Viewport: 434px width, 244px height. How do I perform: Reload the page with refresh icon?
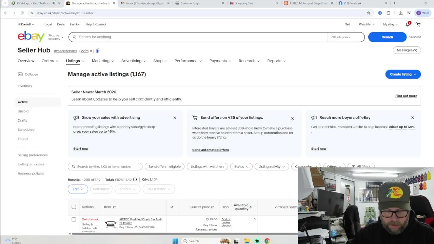tap(22, 13)
